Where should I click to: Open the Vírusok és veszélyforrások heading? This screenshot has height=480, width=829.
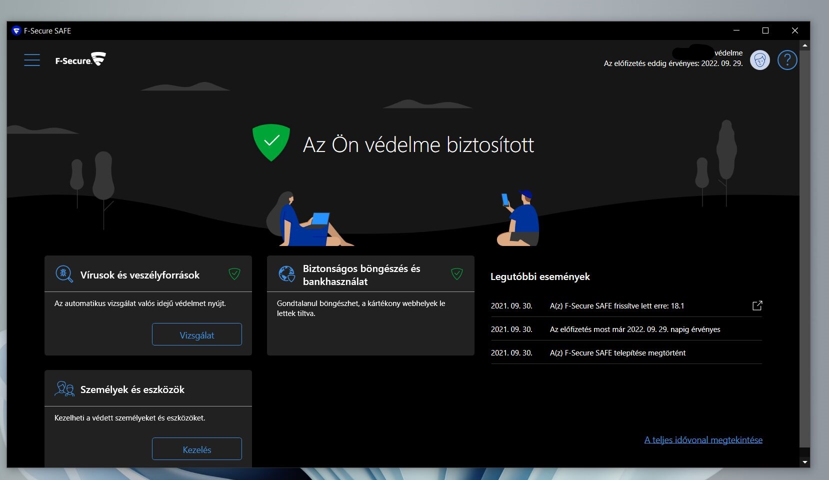pos(140,275)
